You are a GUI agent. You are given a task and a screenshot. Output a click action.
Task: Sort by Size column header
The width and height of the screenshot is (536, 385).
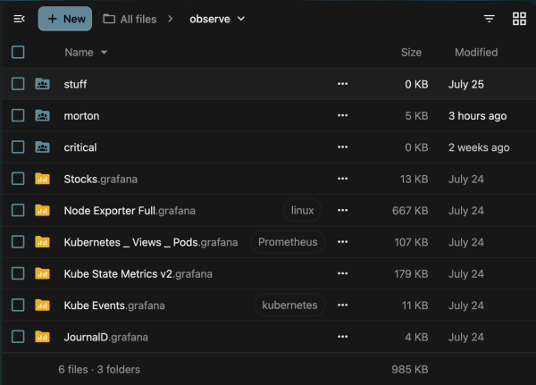pyautogui.click(x=411, y=53)
